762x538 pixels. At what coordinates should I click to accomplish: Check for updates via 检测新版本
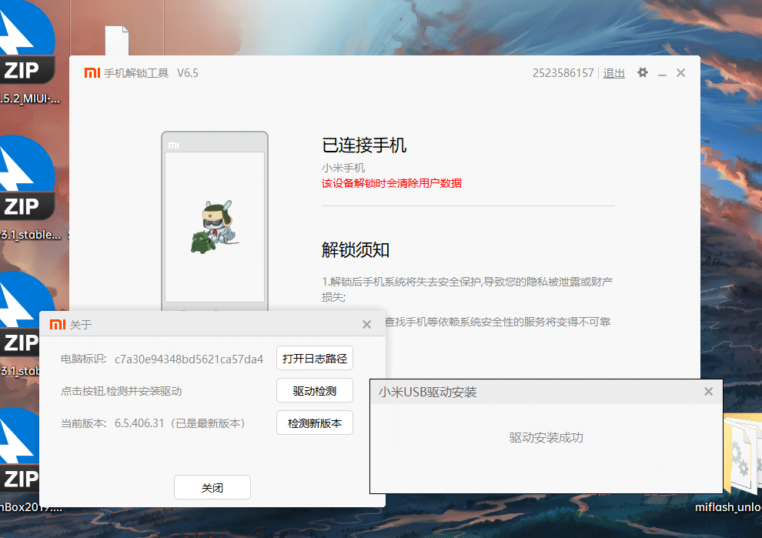click(x=314, y=422)
